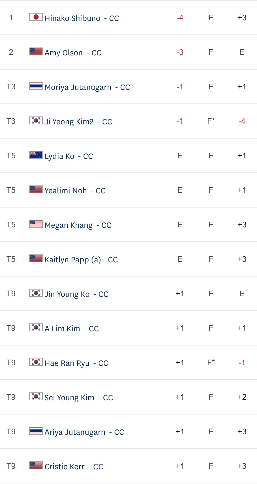This screenshot has height=484, width=257.
Task: Open the Kaitlyn Papp (a) player entry
Action: click(81, 260)
